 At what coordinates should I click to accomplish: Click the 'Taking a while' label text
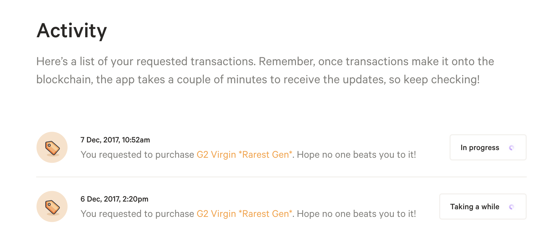[475, 207]
